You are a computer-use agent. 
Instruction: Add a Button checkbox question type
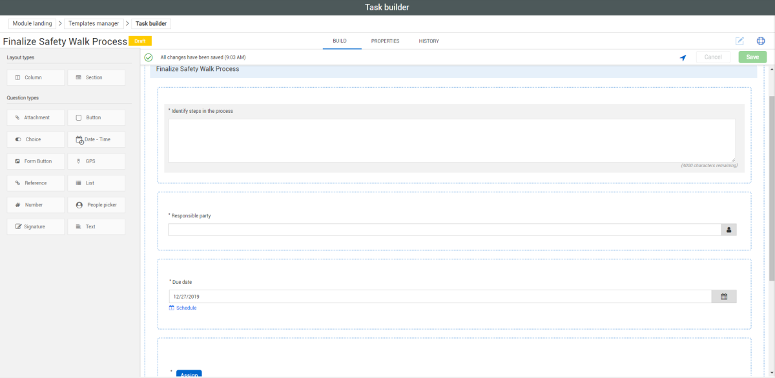[x=96, y=118]
